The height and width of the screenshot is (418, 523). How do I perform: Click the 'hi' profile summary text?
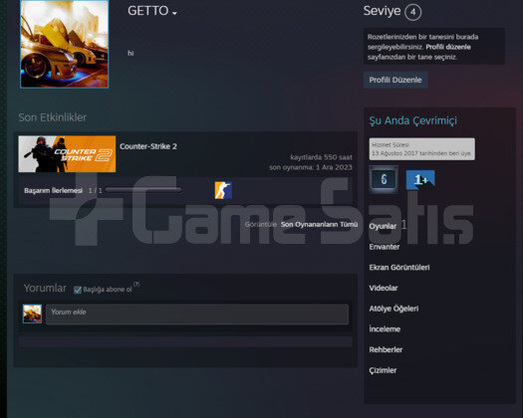click(x=131, y=53)
